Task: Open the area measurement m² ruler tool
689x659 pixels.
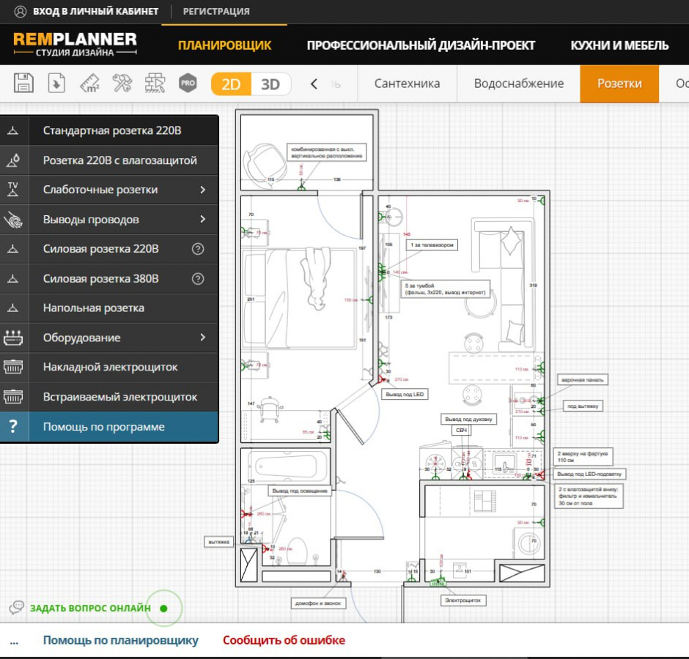Action: click(x=89, y=83)
